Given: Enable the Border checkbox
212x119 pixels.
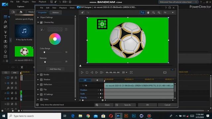Looking at the screenshot, I should click(41, 75).
